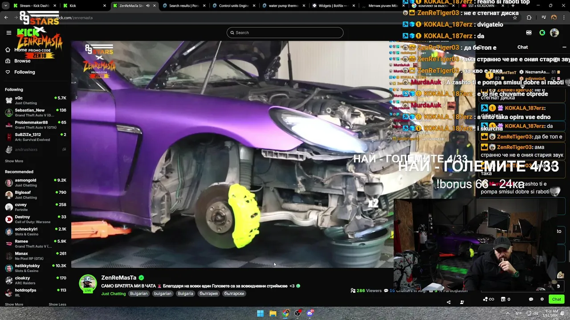Open browser extensions puzzle icon
The image size is (570, 320).
click(529, 17)
